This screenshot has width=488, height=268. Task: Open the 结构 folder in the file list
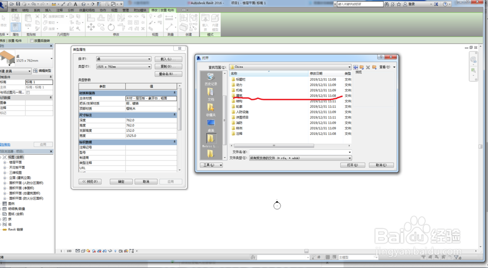[x=239, y=101]
